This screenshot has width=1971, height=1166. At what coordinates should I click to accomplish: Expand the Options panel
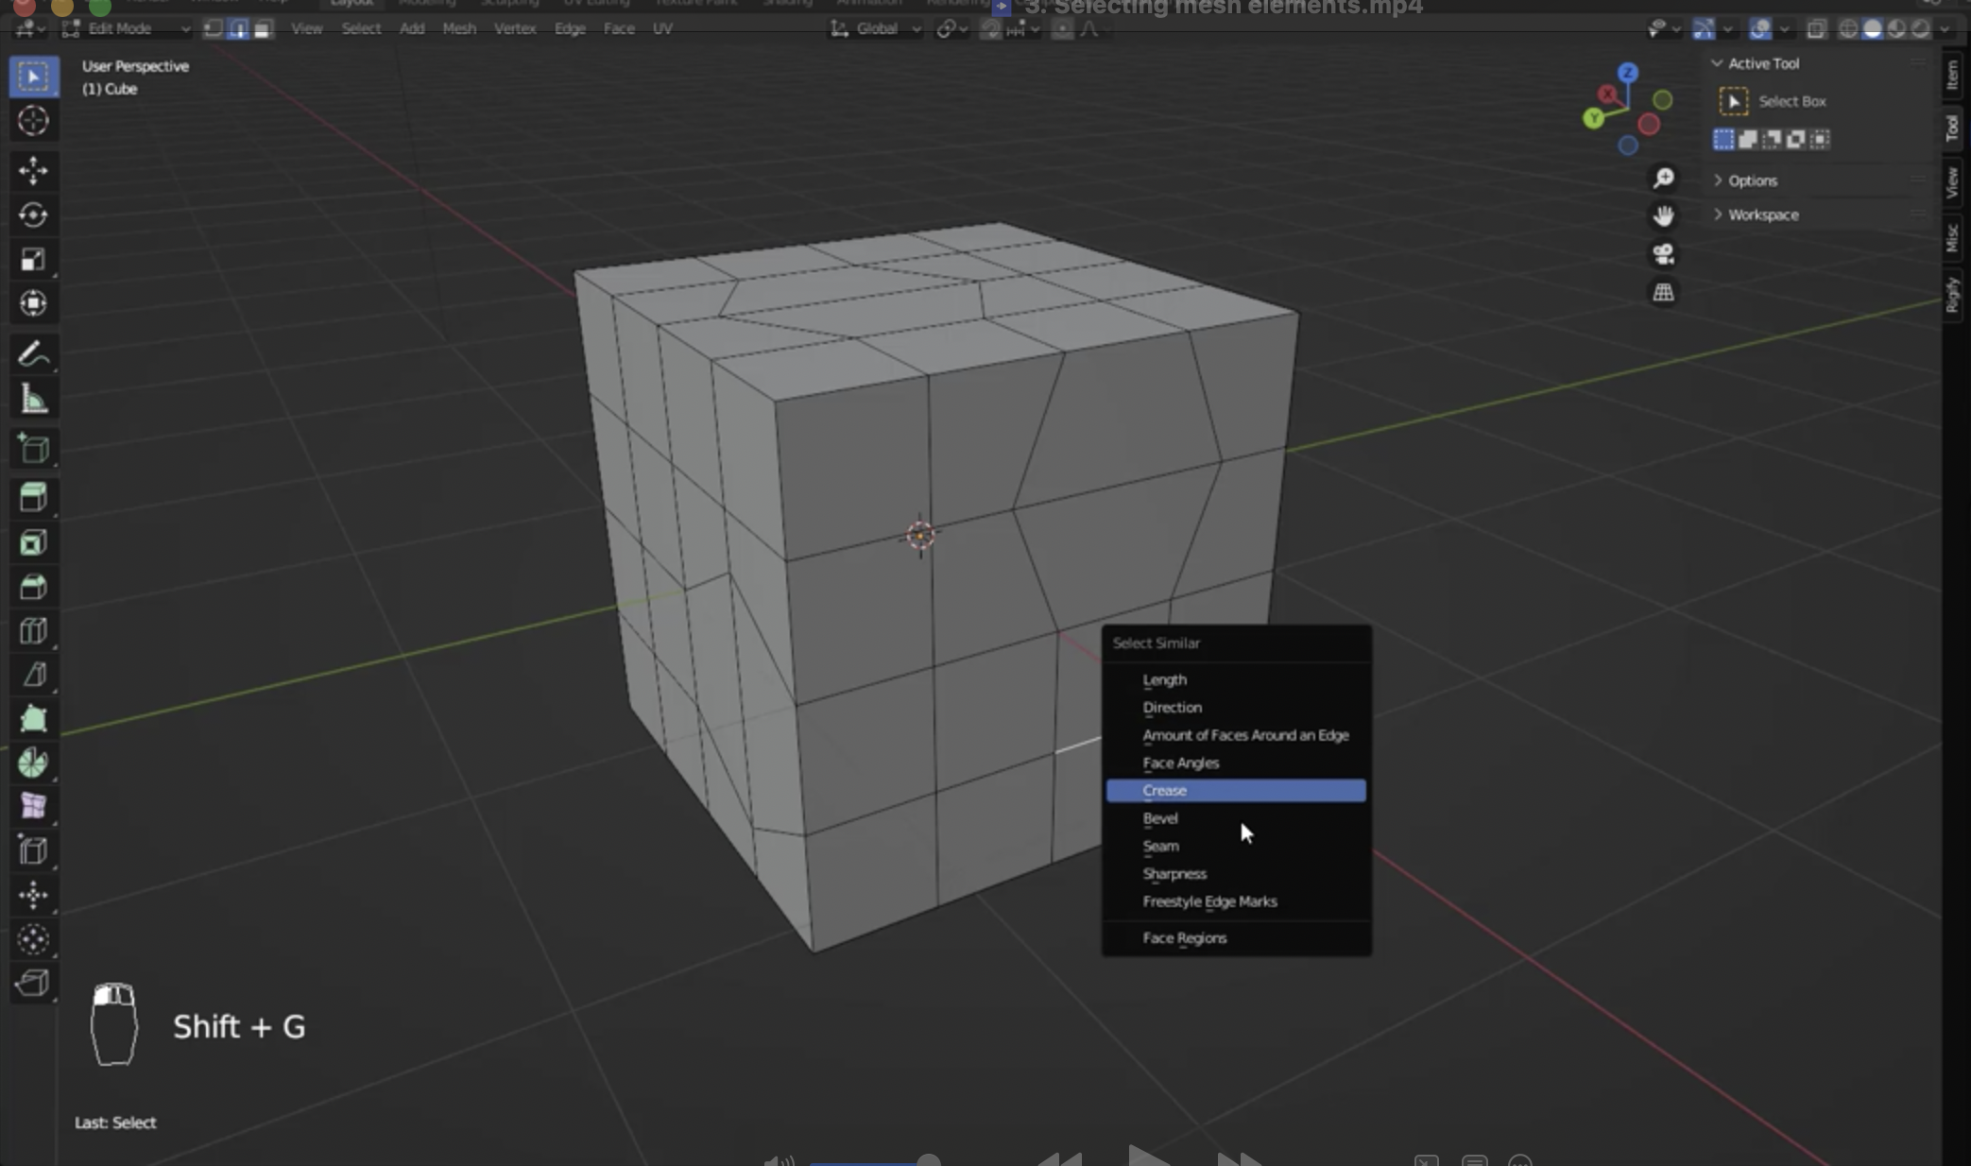coord(1752,180)
